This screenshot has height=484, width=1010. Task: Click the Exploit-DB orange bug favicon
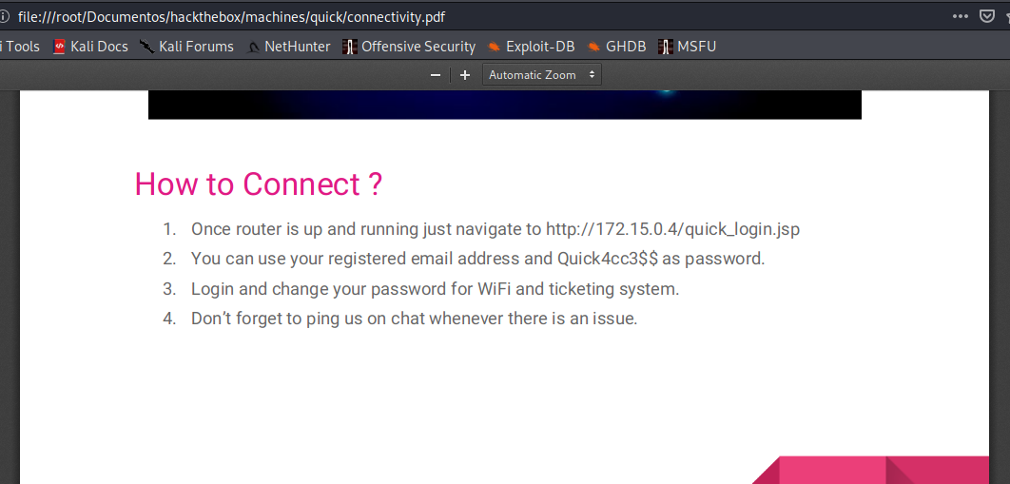[x=495, y=47]
